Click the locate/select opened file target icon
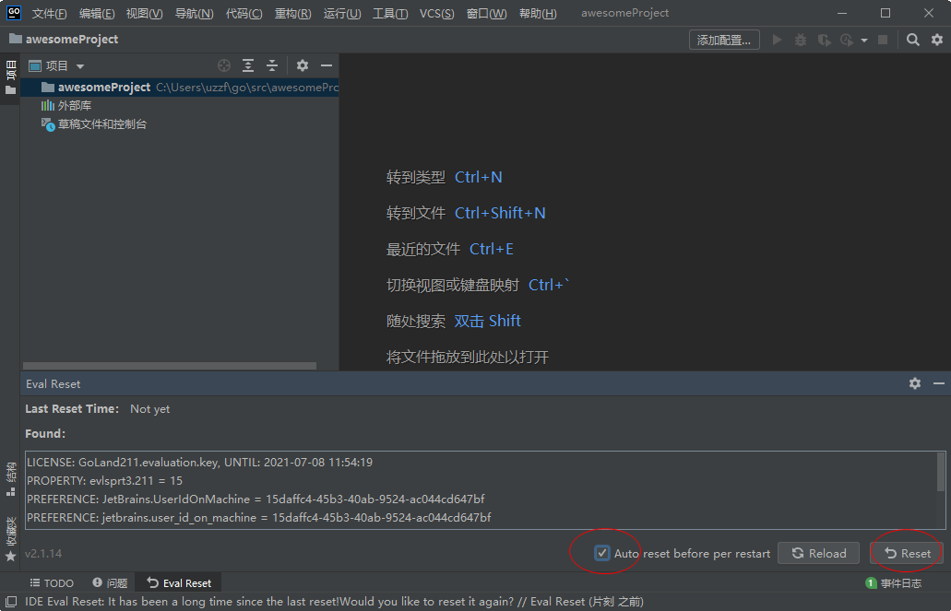Screen dimensions: 951x611 point(224,65)
